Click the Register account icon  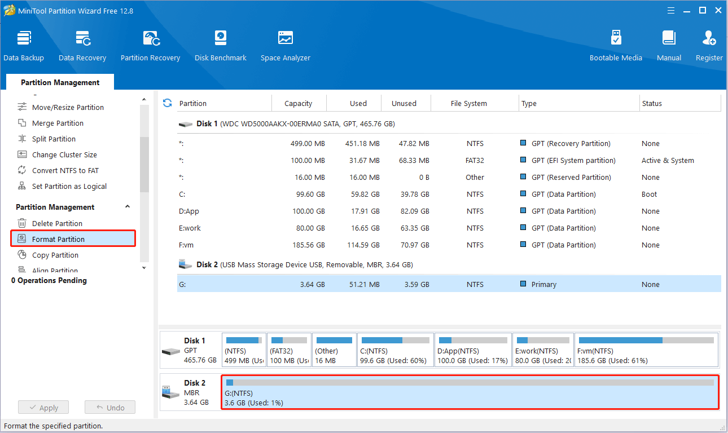709,46
